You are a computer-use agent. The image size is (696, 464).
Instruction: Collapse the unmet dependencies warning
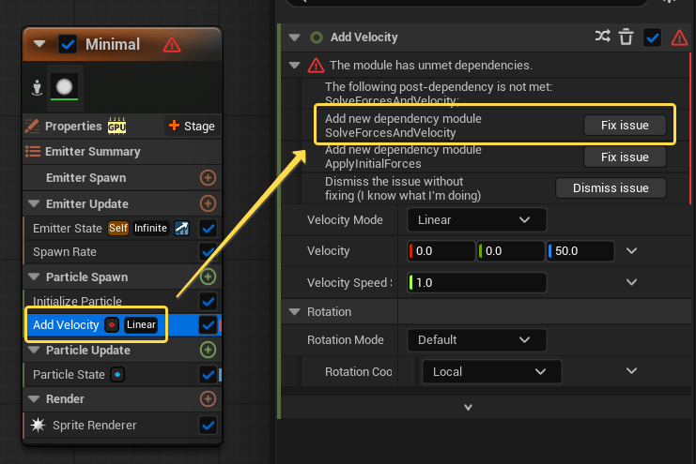(294, 66)
